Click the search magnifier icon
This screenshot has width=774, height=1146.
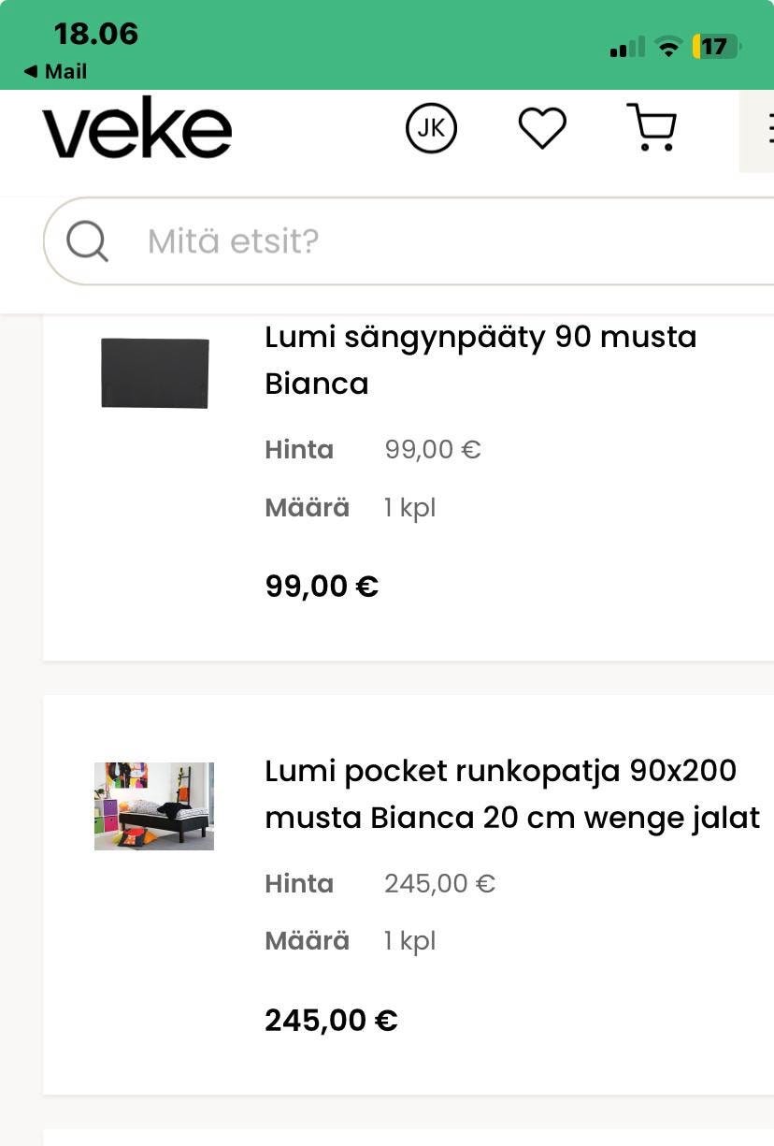pyautogui.click(x=87, y=242)
